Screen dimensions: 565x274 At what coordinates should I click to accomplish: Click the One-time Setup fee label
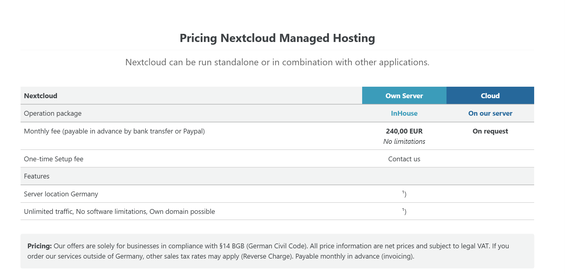pos(54,159)
